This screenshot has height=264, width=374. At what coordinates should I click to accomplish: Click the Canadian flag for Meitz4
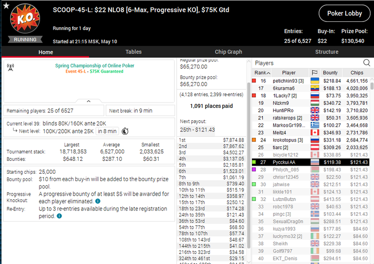[315, 133]
